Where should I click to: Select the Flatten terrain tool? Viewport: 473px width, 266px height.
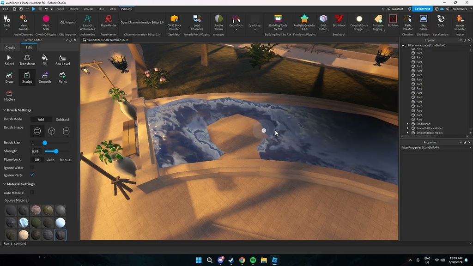click(9, 95)
